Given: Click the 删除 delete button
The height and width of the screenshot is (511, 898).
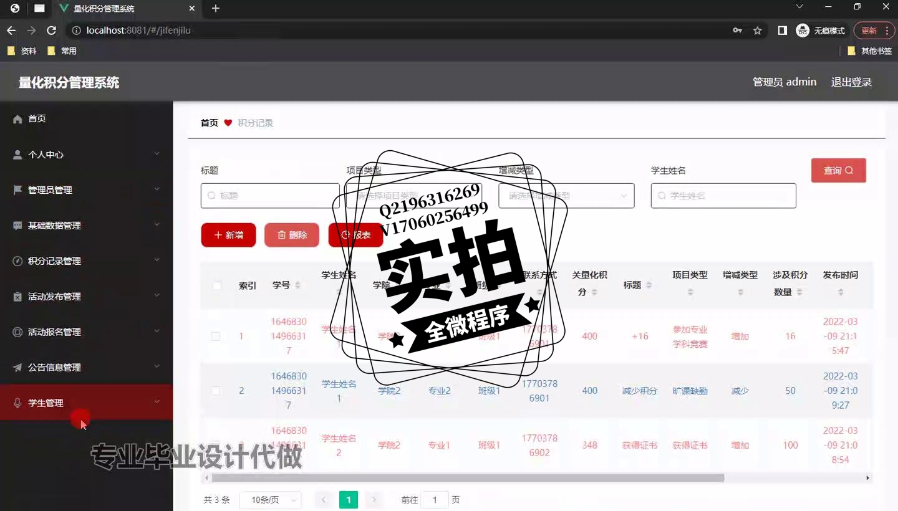Looking at the screenshot, I should (292, 235).
